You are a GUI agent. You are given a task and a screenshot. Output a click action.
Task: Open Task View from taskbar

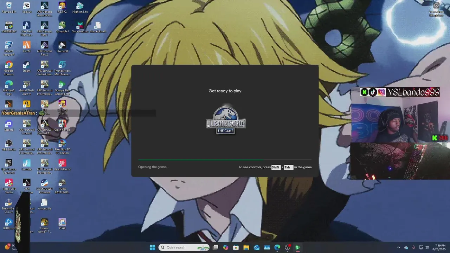click(216, 247)
